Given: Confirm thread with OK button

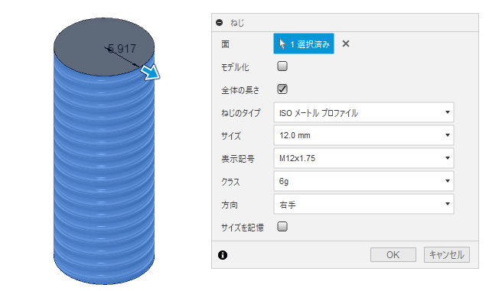Looking at the screenshot, I should [x=393, y=255].
